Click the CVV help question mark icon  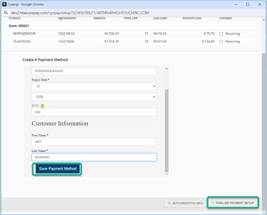click(43, 106)
